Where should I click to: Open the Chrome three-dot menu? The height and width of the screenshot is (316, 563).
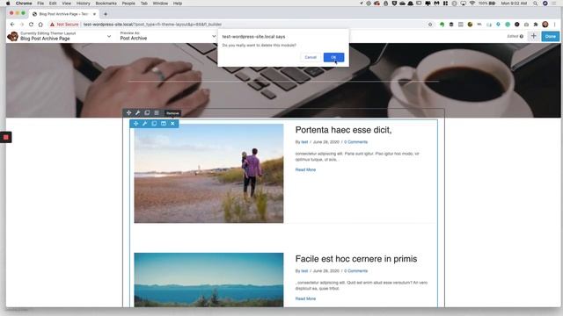[x=555, y=25]
